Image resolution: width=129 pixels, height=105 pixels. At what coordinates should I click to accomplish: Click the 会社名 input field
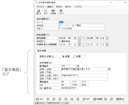(81, 25)
